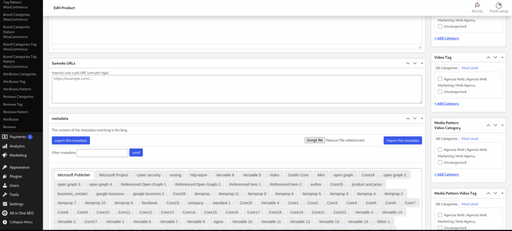The width and height of the screenshot is (512, 231).
Task: Check Uncategorized under Video Tag
Action: [x=440, y=92]
